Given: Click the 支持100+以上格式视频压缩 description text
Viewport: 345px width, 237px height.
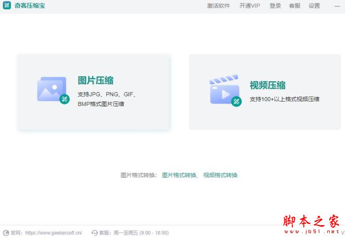Looking at the screenshot, I should click(x=284, y=99).
